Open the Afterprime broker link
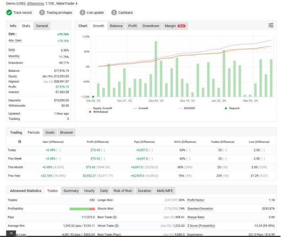This screenshot has width=281, height=237. pos(36,4)
